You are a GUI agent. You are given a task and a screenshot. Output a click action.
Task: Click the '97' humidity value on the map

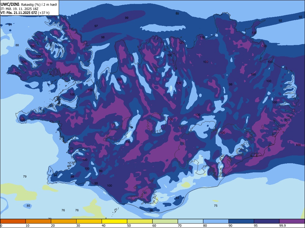point(96,26)
